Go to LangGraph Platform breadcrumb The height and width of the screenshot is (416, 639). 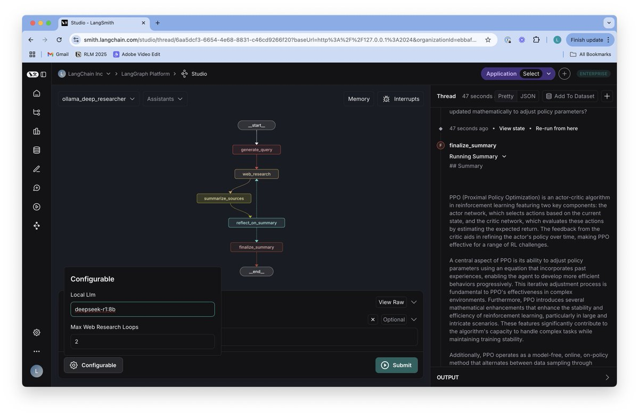tap(145, 74)
